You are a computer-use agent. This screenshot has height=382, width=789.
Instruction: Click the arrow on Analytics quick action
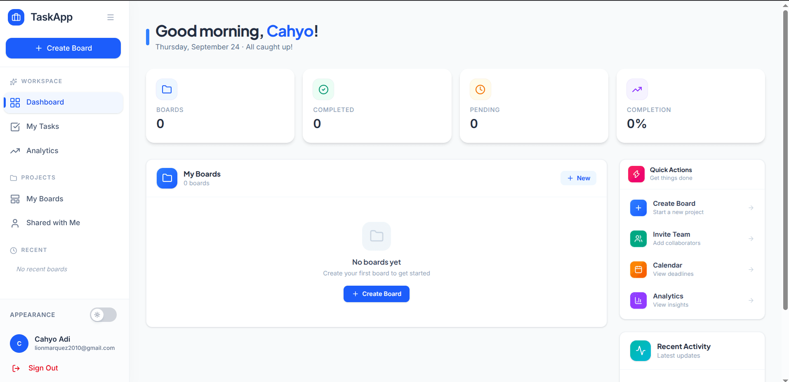point(751,300)
